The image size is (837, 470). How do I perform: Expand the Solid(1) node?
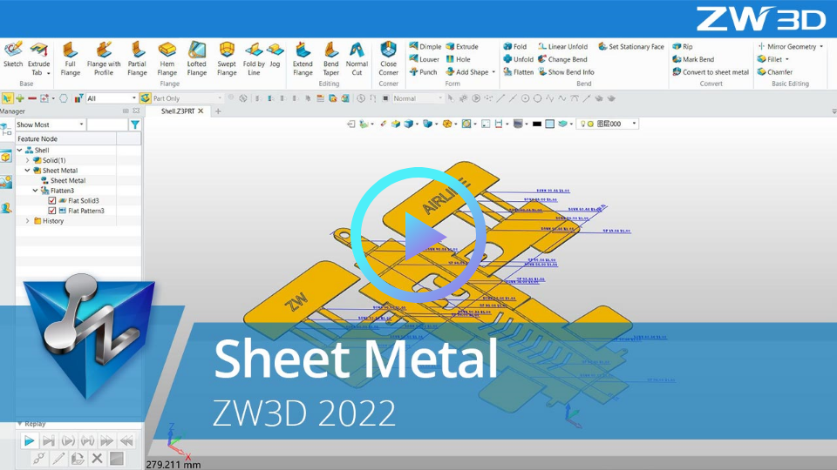[28, 160]
